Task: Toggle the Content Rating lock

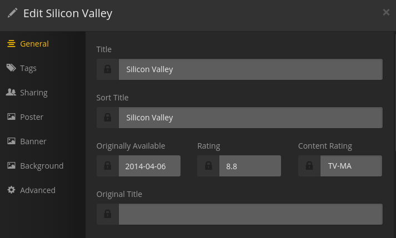Action: coord(309,166)
